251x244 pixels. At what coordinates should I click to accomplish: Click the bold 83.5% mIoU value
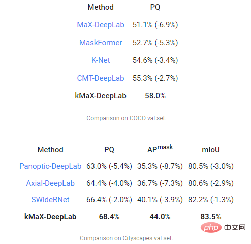coord(211,217)
